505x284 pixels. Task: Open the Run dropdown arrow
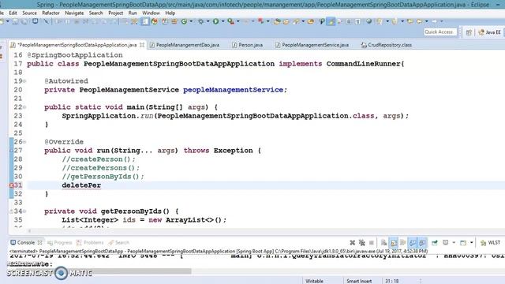click(x=223, y=21)
